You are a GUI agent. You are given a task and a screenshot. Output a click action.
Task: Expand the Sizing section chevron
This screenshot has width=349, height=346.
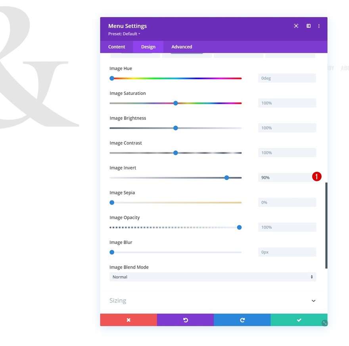(313, 301)
